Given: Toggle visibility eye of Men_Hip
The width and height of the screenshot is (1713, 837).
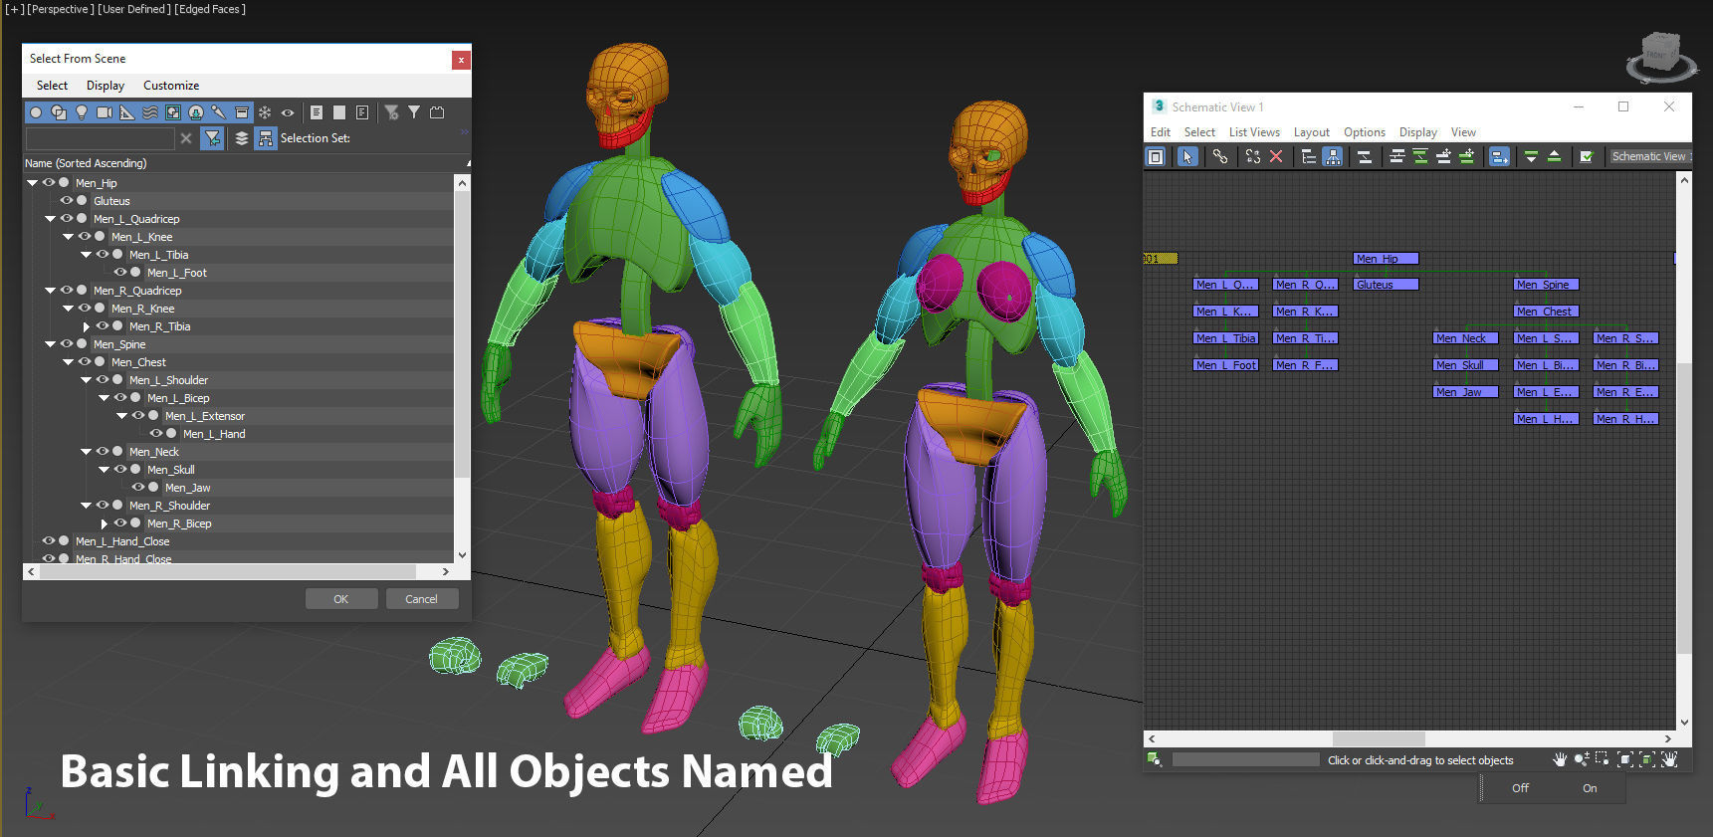Looking at the screenshot, I should tap(48, 182).
